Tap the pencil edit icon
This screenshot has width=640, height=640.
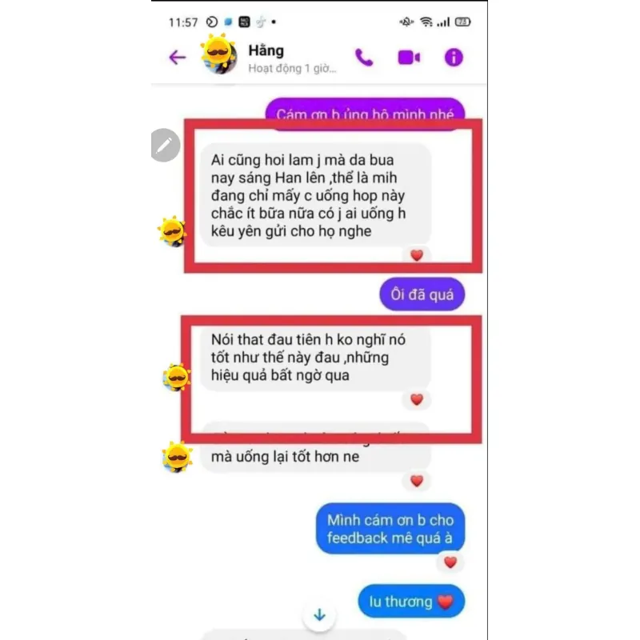[x=165, y=145]
